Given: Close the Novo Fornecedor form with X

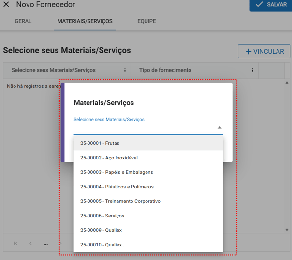Looking at the screenshot, I should point(6,4).
